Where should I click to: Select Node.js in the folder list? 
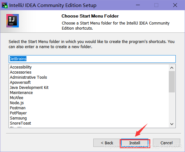(x=17, y=103)
